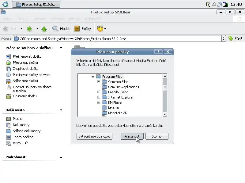Click the address bar path field

click(117, 39)
